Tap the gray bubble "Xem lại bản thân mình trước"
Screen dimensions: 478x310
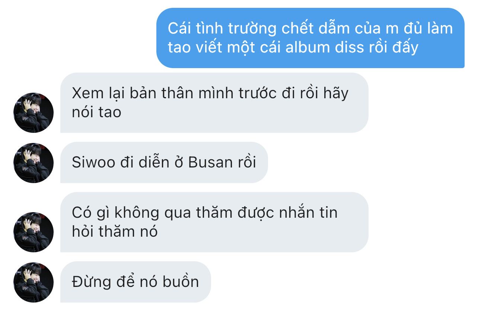click(214, 103)
